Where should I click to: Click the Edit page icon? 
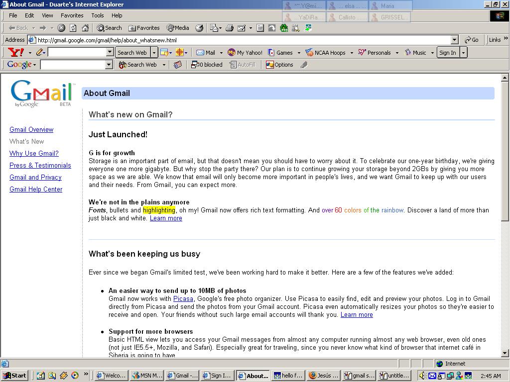(x=242, y=28)
